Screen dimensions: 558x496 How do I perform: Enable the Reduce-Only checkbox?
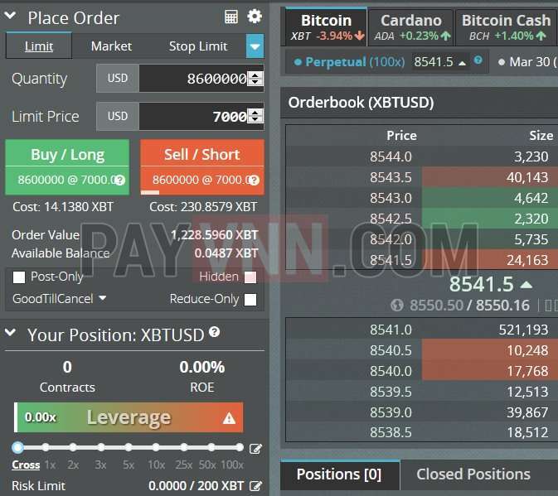click(x=250, y=299)
